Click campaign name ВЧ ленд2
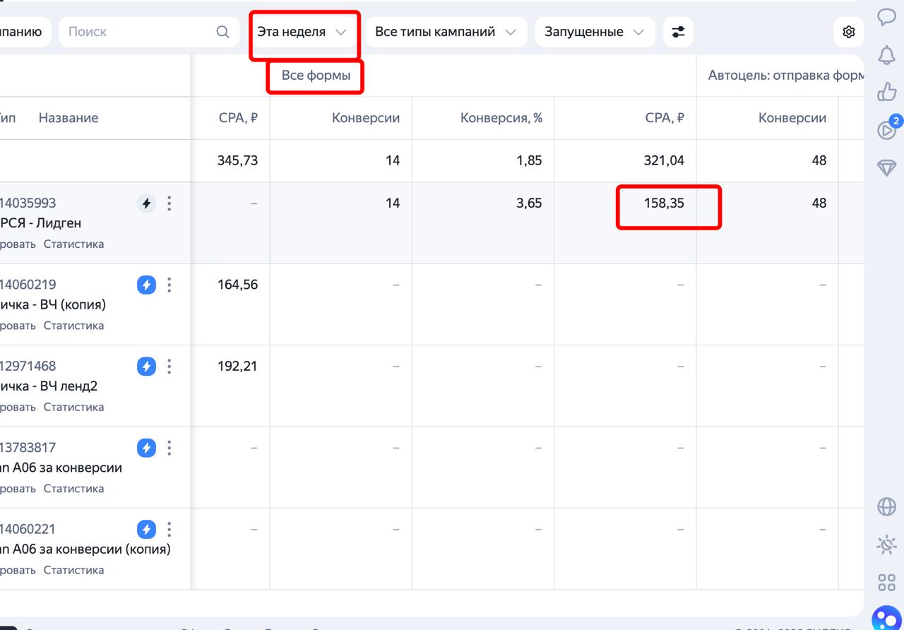 click(x=49, y=386)
